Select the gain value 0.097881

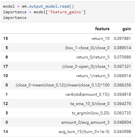point(122,39)
